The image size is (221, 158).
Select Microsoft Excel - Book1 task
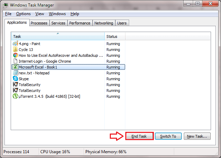pos(68,67)
